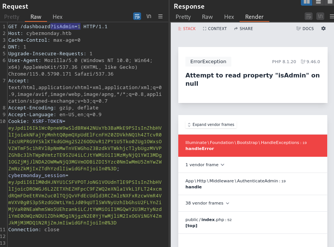This screenshot has width=334, height=247.
Task: Select the AuthenticateAdmin handle stack frame
Action: [253, 184]
